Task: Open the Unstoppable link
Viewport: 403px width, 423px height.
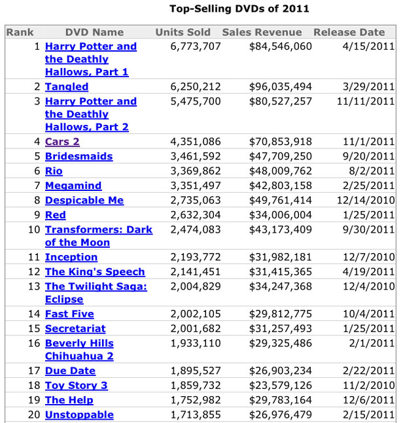Action: coord(79,415)
